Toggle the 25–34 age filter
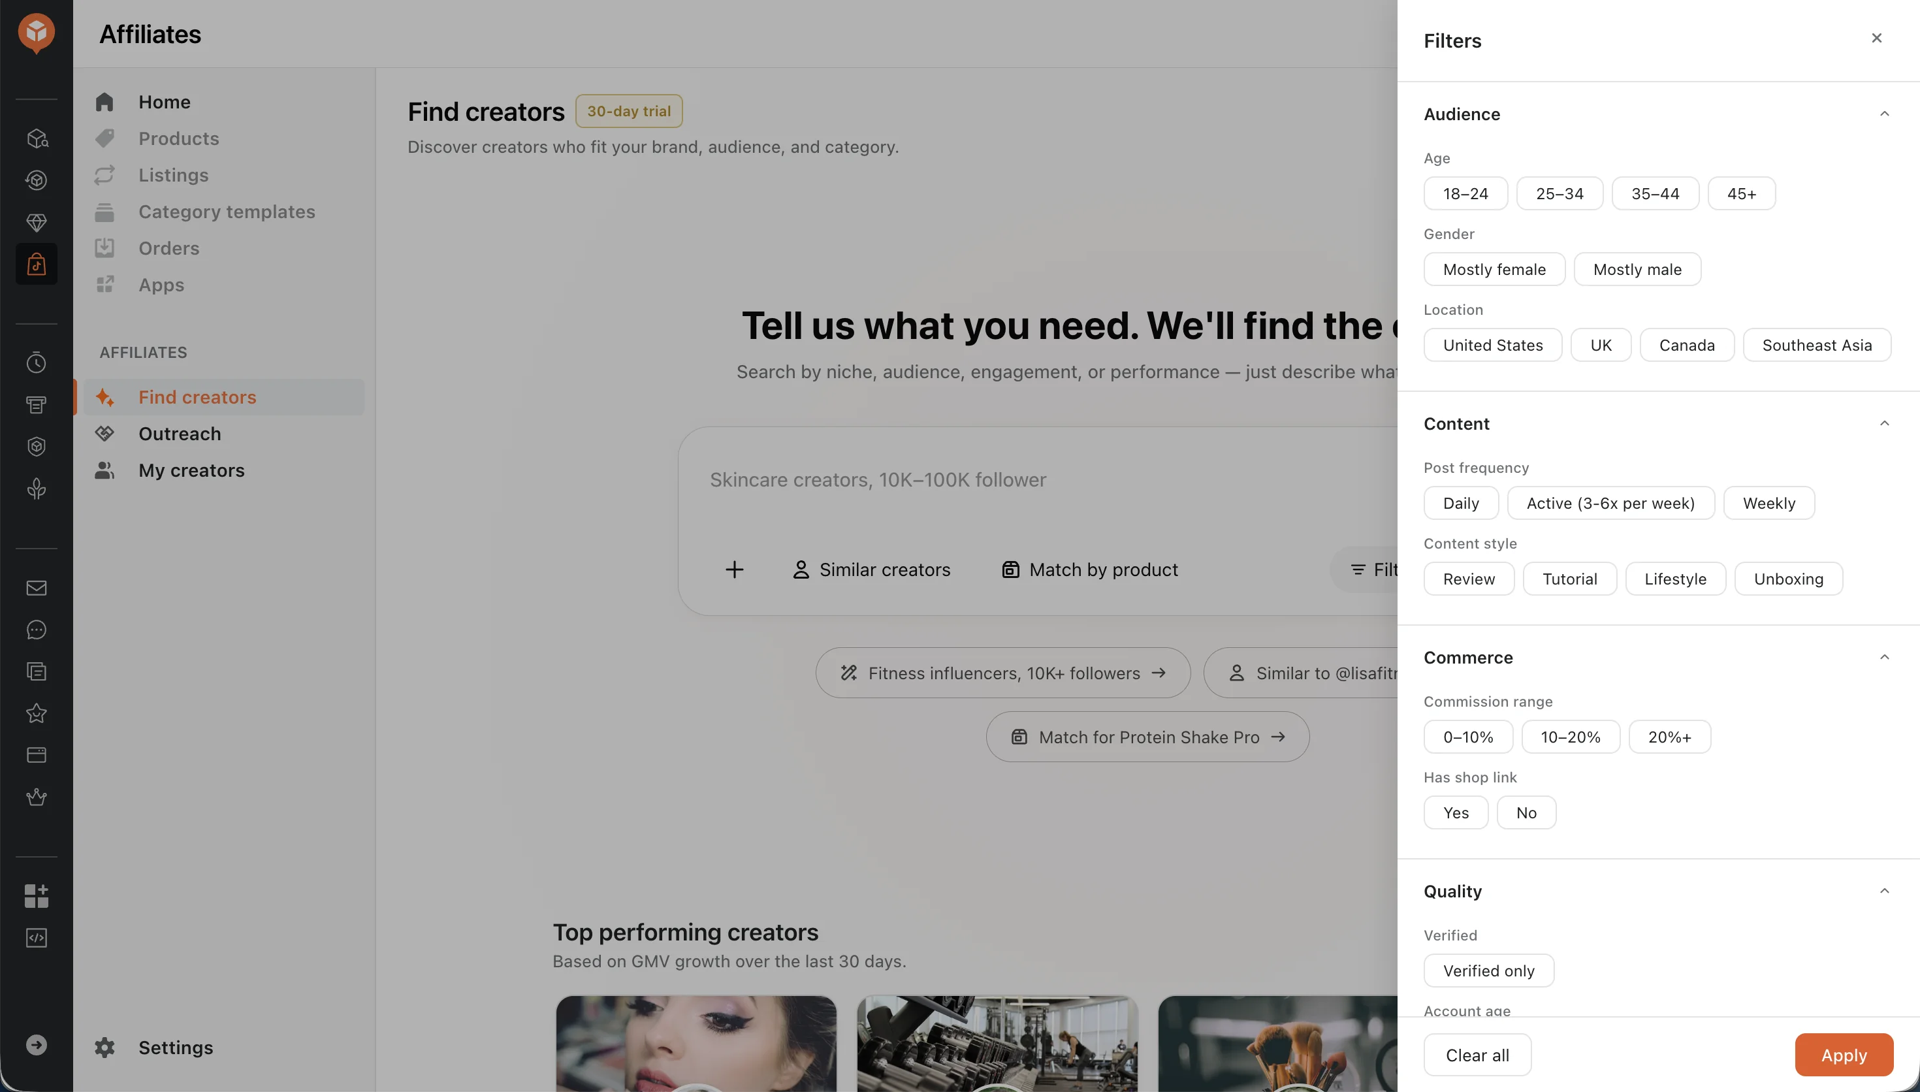The height and width of the screenshot is (1092, 1920). 1560,193
